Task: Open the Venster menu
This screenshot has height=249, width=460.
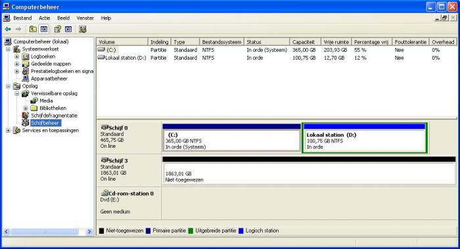Action: click(x=85, y=18)
